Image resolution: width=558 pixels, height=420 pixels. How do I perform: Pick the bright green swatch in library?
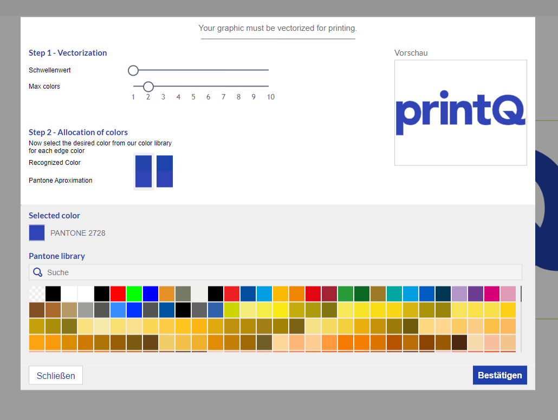tap(134, 294)
